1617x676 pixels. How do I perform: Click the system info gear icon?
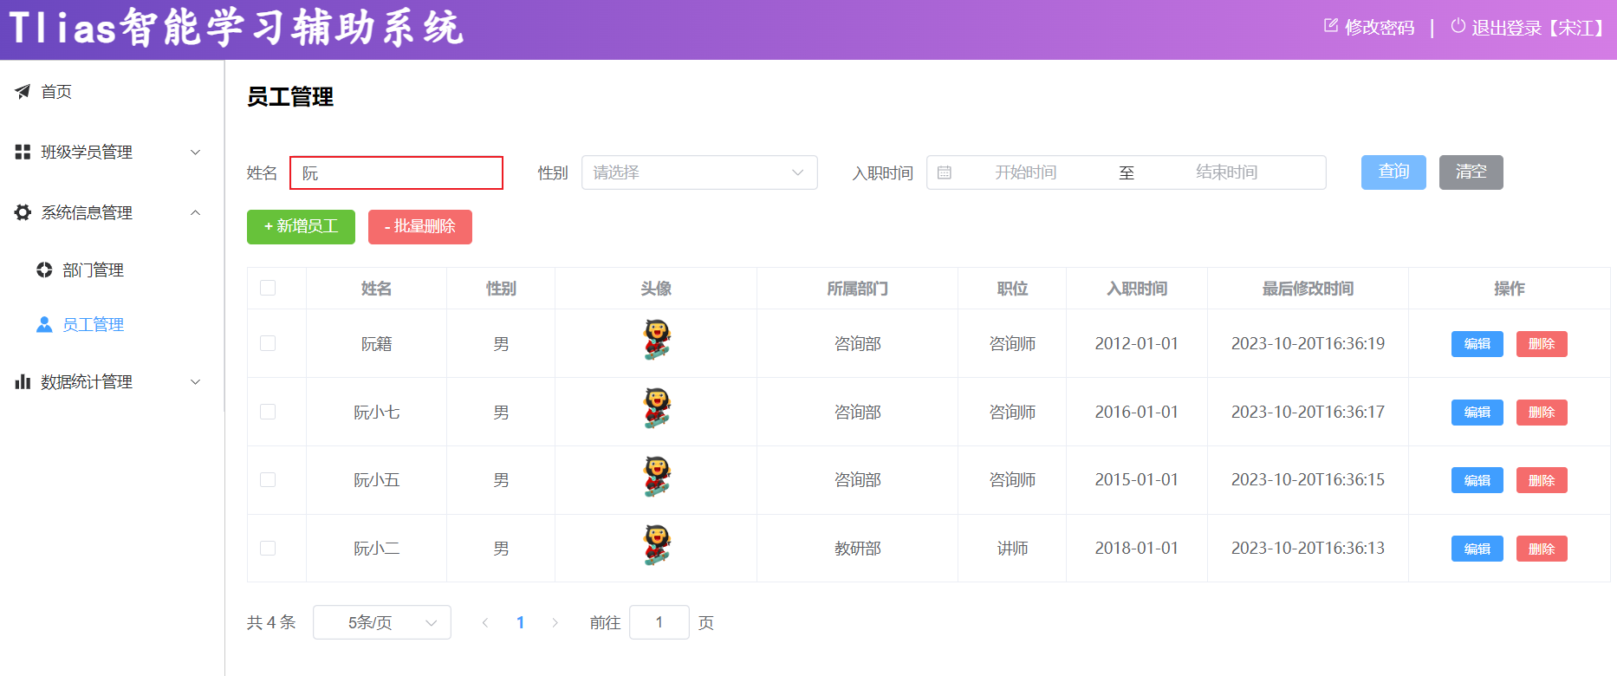(23, 212)
